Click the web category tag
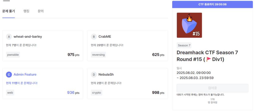 click(x=10, y=93)
